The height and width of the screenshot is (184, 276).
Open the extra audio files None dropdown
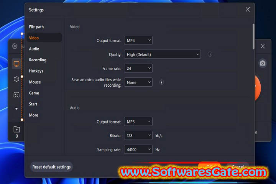pos(138,82)
